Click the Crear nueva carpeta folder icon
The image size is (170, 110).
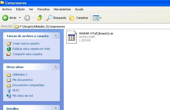click(x=9, y=43)
